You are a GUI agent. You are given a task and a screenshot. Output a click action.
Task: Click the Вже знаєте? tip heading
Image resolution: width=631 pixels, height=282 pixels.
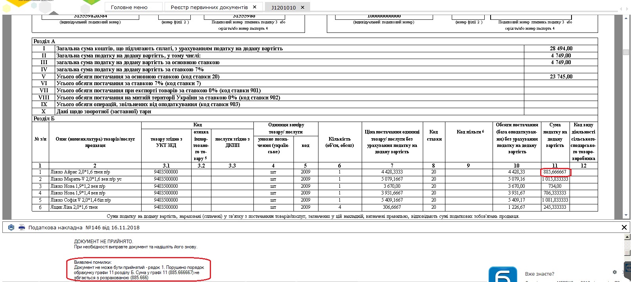coord(539,274)
